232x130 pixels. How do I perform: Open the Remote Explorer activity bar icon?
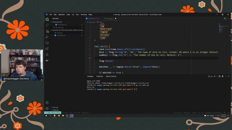point(47,43)
